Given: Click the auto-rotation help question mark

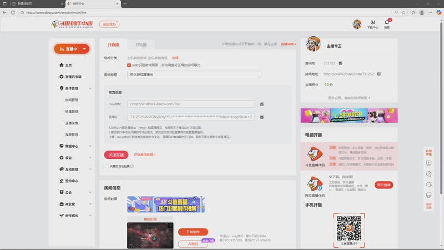Looking at the screenshot, I should click(132, 166).
